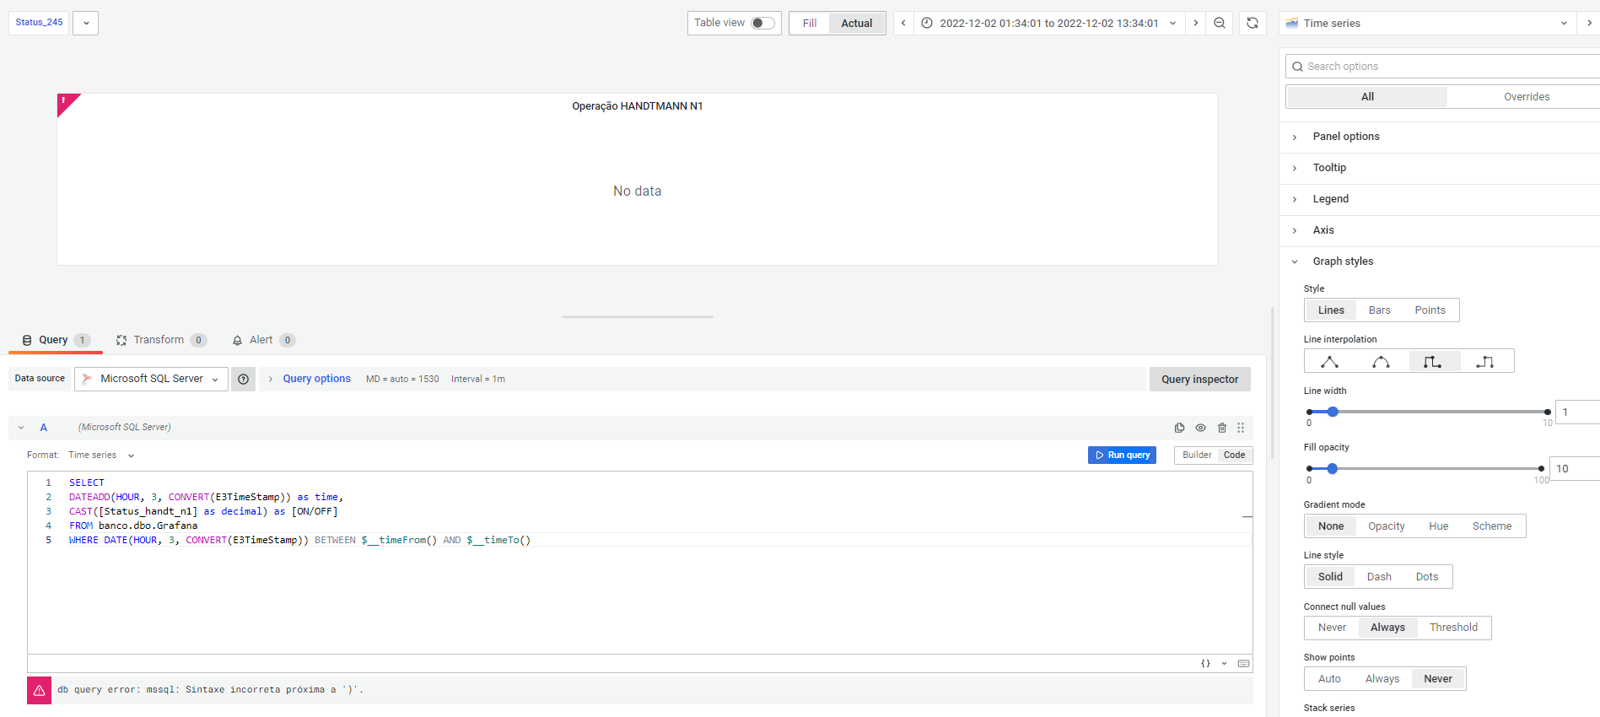Click the Fill opacity value input

tap(1575, 469)
